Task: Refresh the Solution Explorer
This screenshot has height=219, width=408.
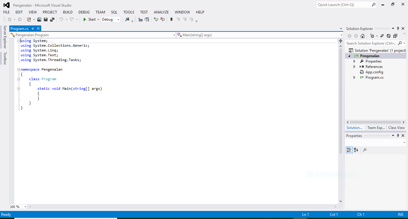Action: pyautogui.click(x=389, y=36)
